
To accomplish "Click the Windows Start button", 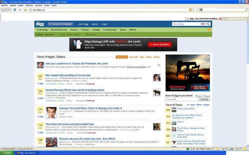I will [7, 153].
